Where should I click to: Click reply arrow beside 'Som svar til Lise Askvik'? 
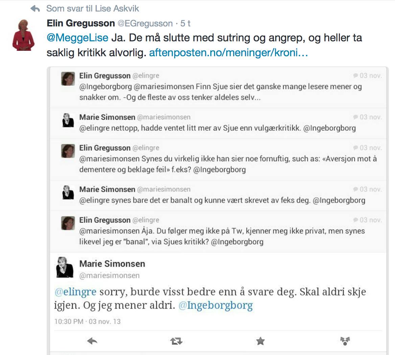[35, 9]
